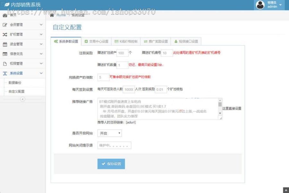Click the 首页 dashboard icon
The image size is (289, 193).
4,15
